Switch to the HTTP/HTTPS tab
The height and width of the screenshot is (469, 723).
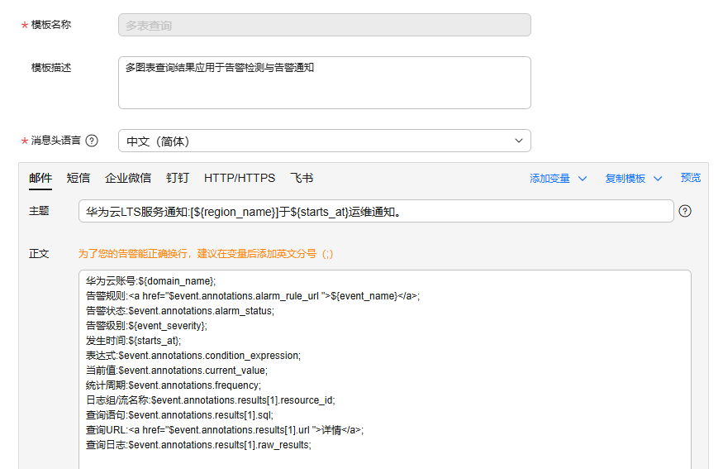point(240,178)
